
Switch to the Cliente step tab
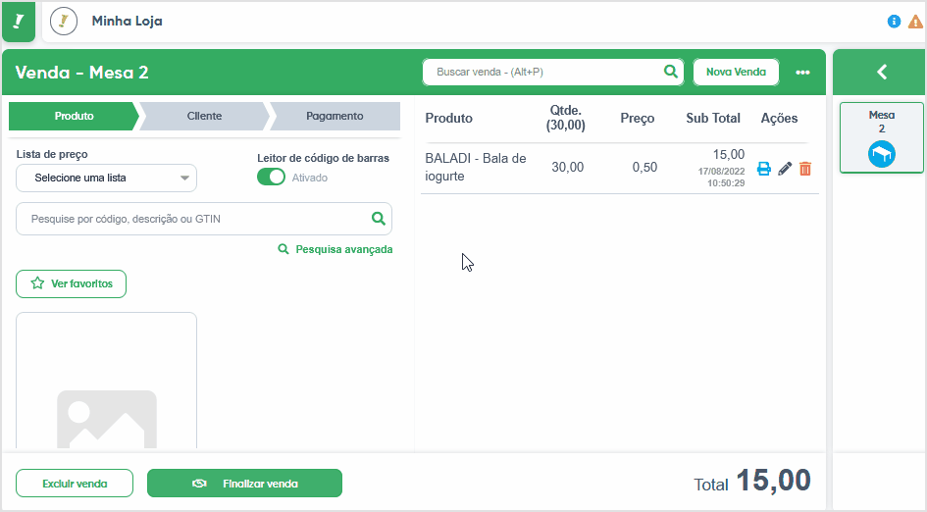205,116
